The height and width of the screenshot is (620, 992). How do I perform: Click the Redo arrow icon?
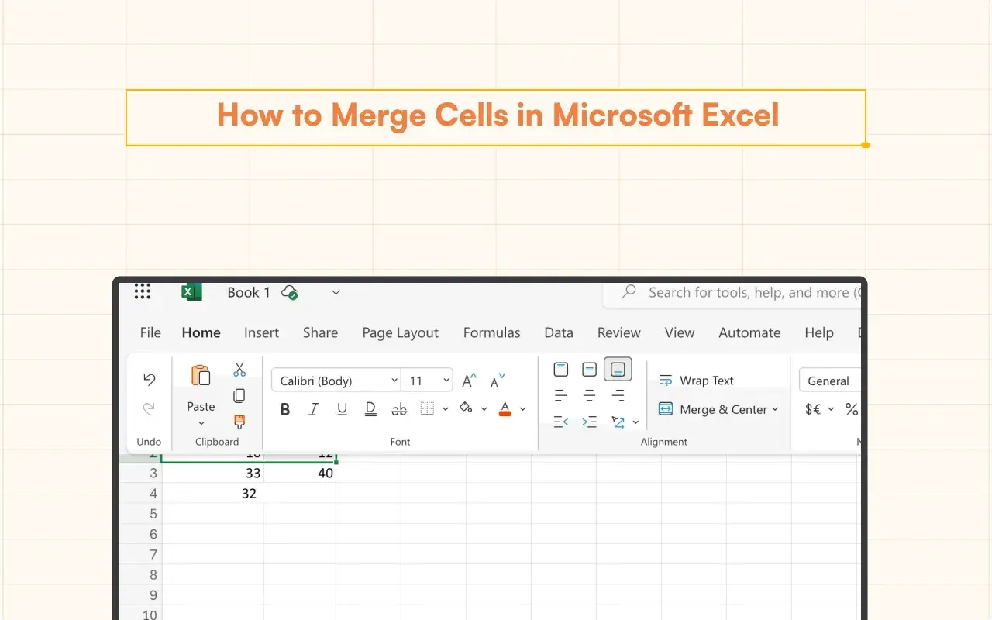pos(150,408)
